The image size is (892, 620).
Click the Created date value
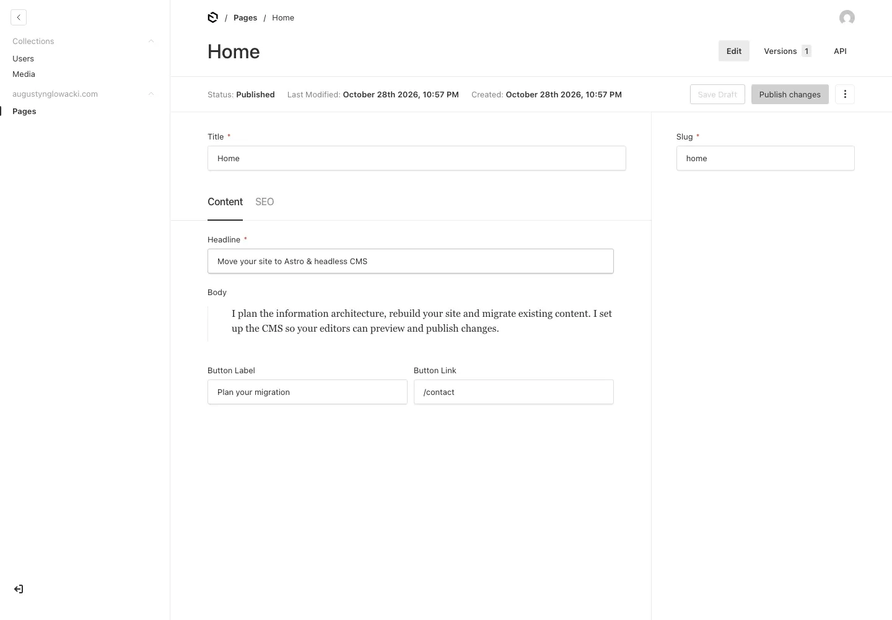(x=564, y=94)
